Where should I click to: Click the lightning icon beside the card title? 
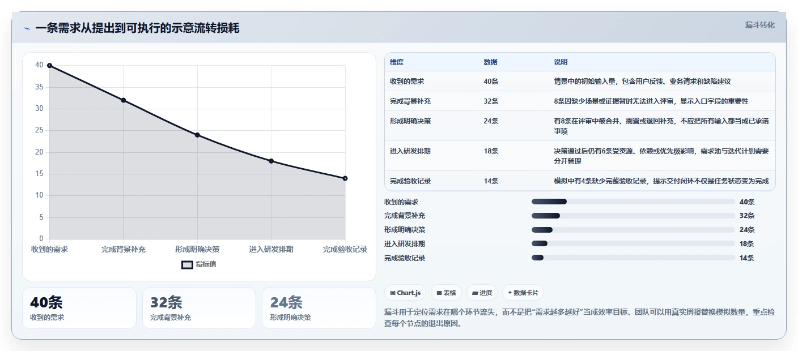(27, 28)
